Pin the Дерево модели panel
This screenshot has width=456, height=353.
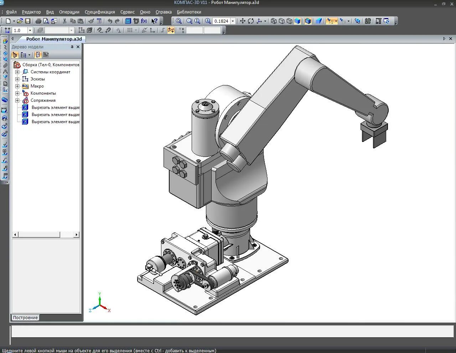coord(72,47)
